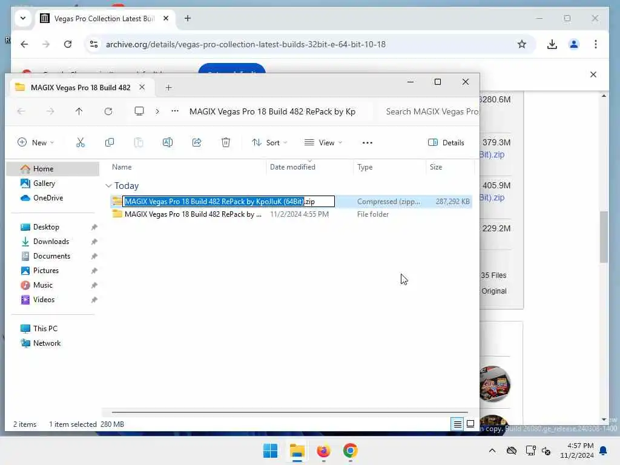Sort by the Type column header
Screen dimensions: 620x465
point(389,167)
